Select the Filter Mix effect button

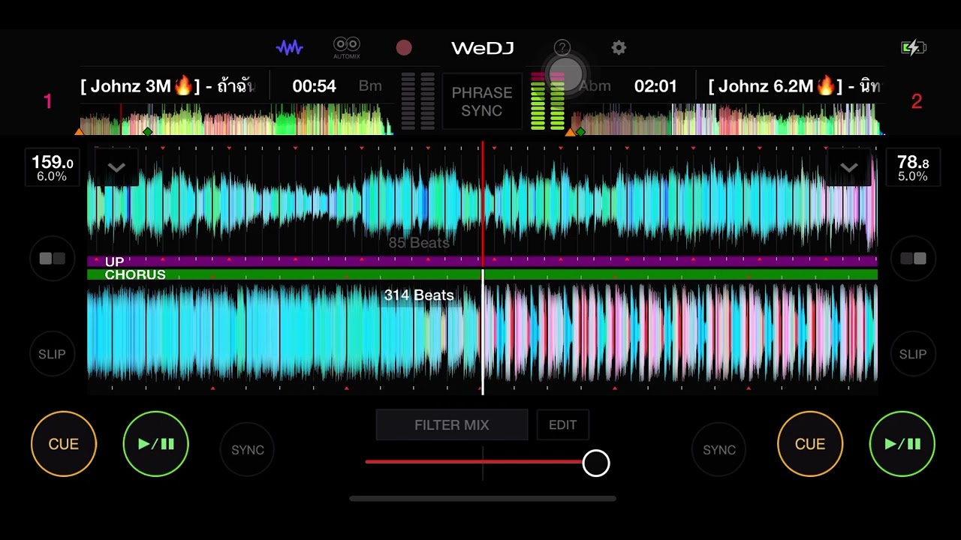coord(452,424)
